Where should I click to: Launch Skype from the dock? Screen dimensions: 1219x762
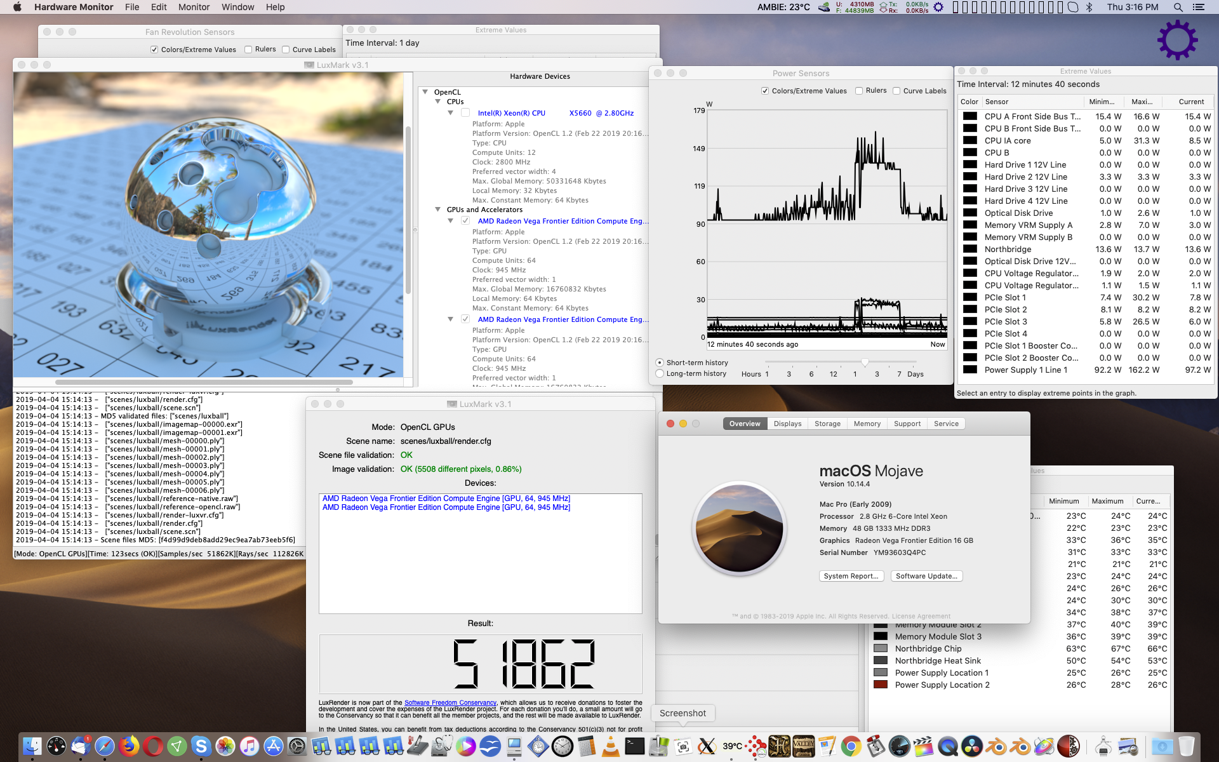click(x=201, y=746)
